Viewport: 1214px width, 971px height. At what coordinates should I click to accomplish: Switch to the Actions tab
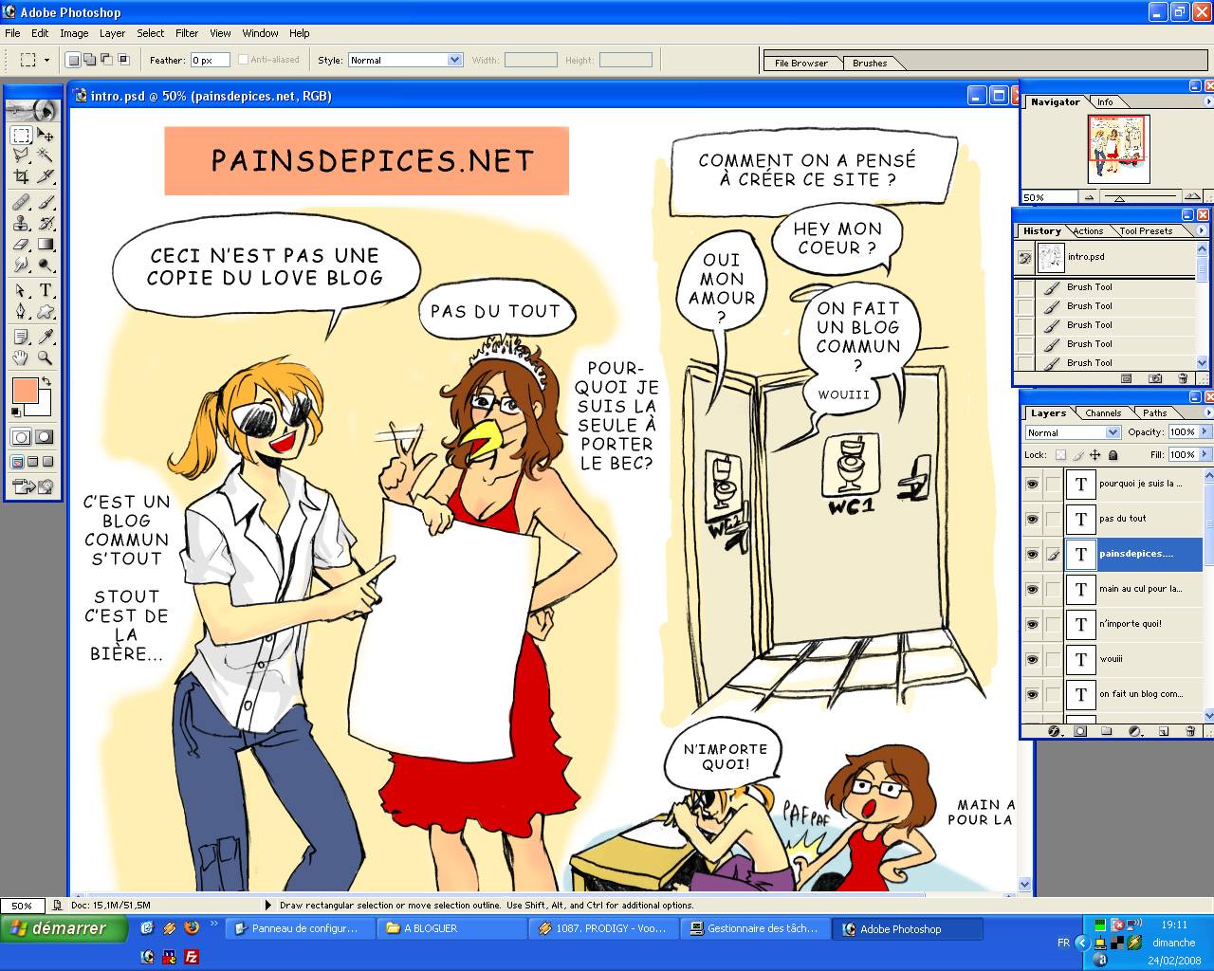[x=1088, y=230]
